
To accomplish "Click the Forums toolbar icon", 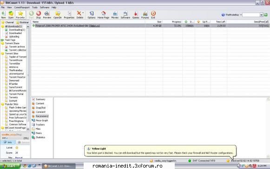I will point(145,14).
